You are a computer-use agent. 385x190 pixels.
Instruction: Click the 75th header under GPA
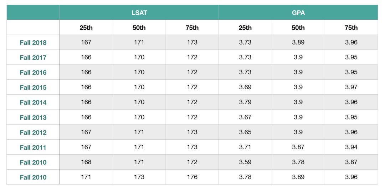pos(351,27)
